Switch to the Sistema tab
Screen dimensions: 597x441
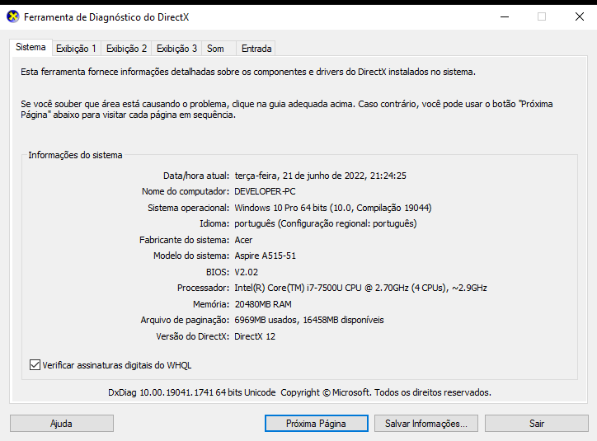click(x=31, y=48)
